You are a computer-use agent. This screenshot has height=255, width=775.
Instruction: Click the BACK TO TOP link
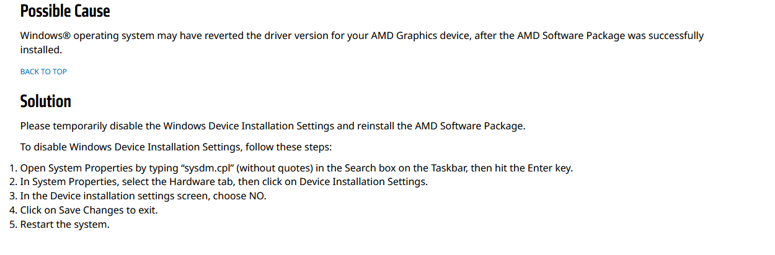click(x=43, y=72)
